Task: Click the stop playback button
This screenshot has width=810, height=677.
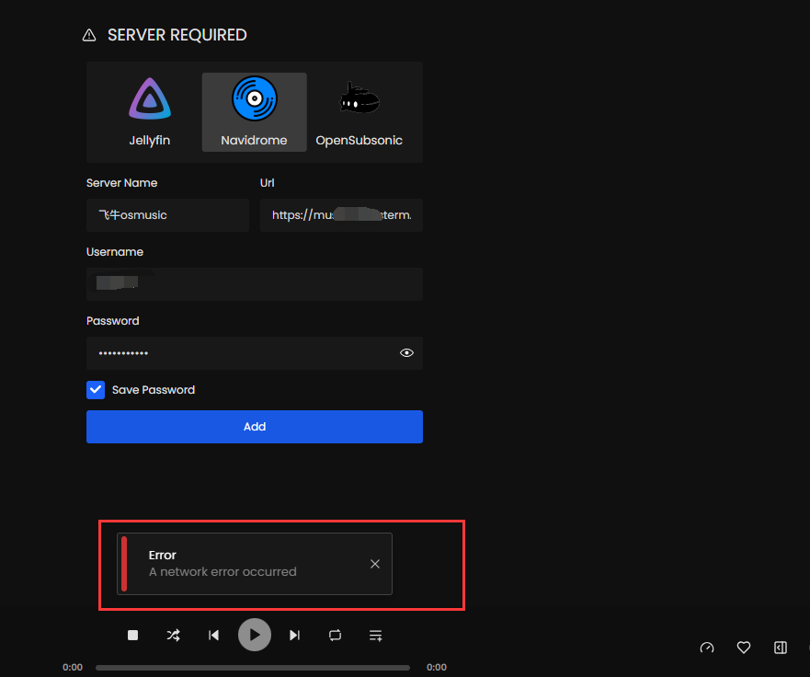Action: click(132, 635)
